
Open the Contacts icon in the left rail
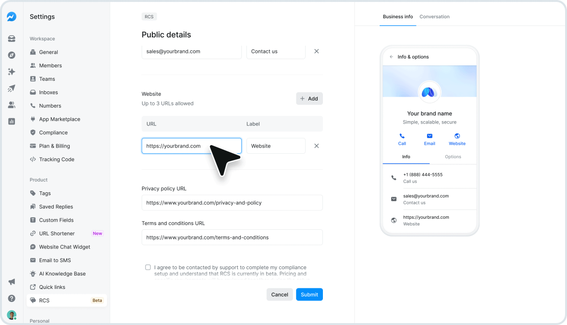(12, 105)
